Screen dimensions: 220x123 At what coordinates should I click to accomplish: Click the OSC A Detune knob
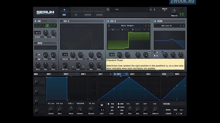[73, 55]
